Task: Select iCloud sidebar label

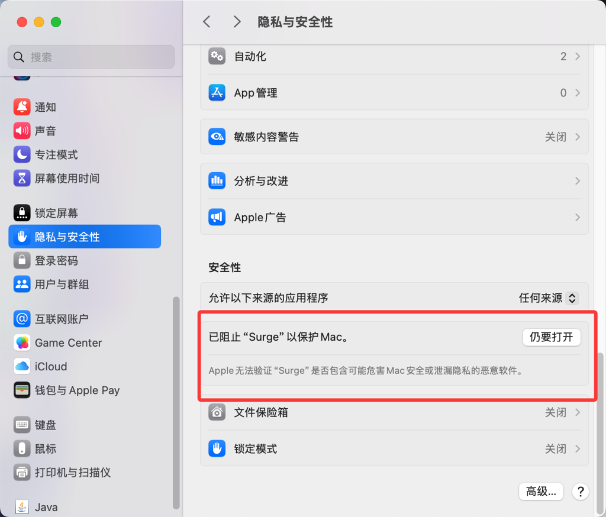Action: point(51,366)
